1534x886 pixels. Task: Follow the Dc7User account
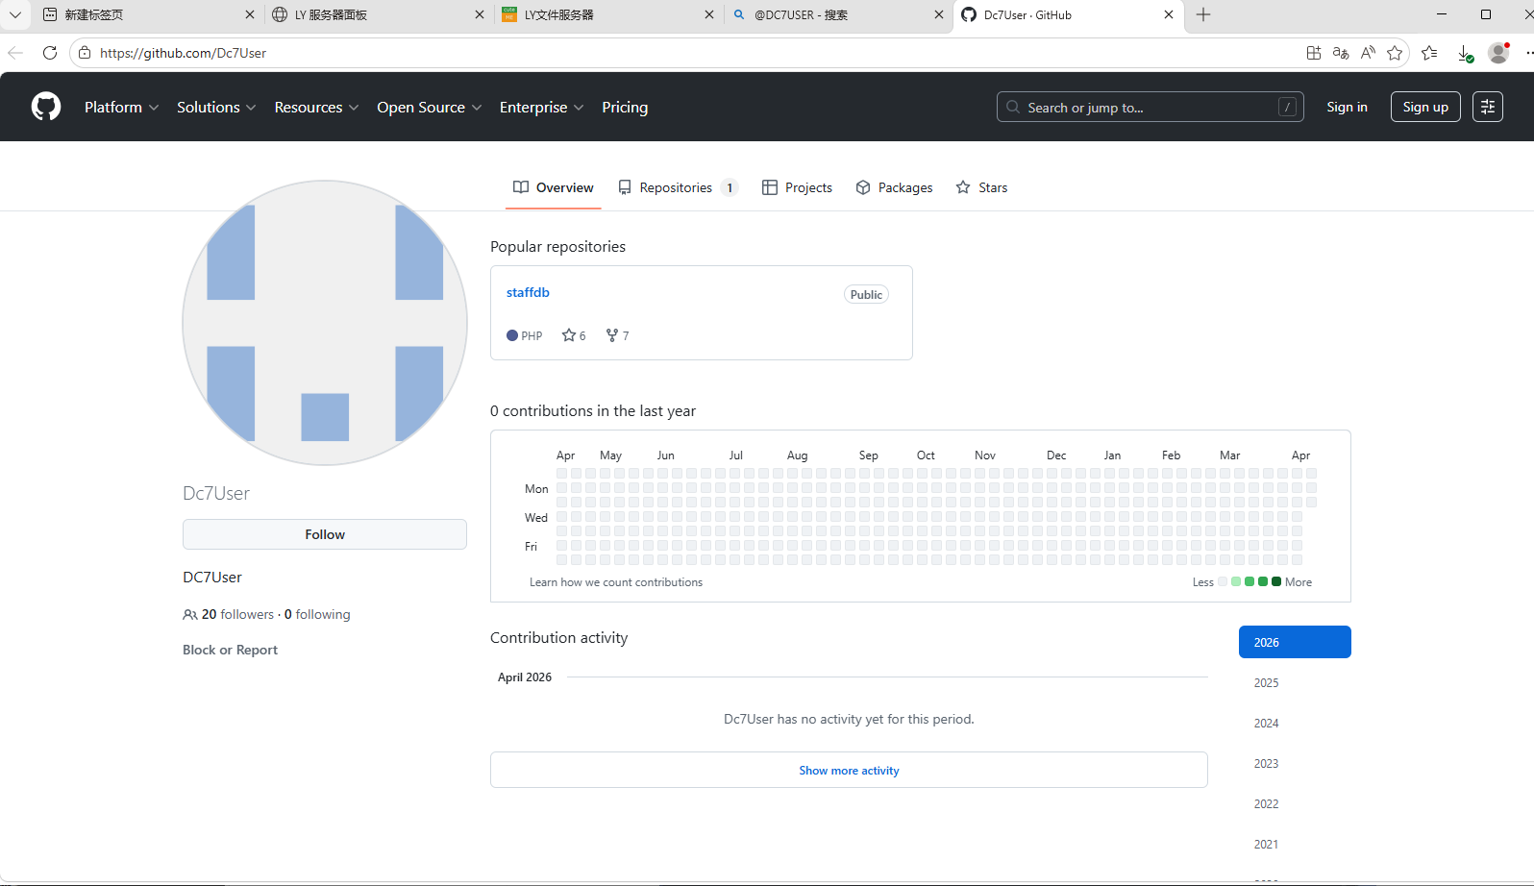[x=325, y=534]
